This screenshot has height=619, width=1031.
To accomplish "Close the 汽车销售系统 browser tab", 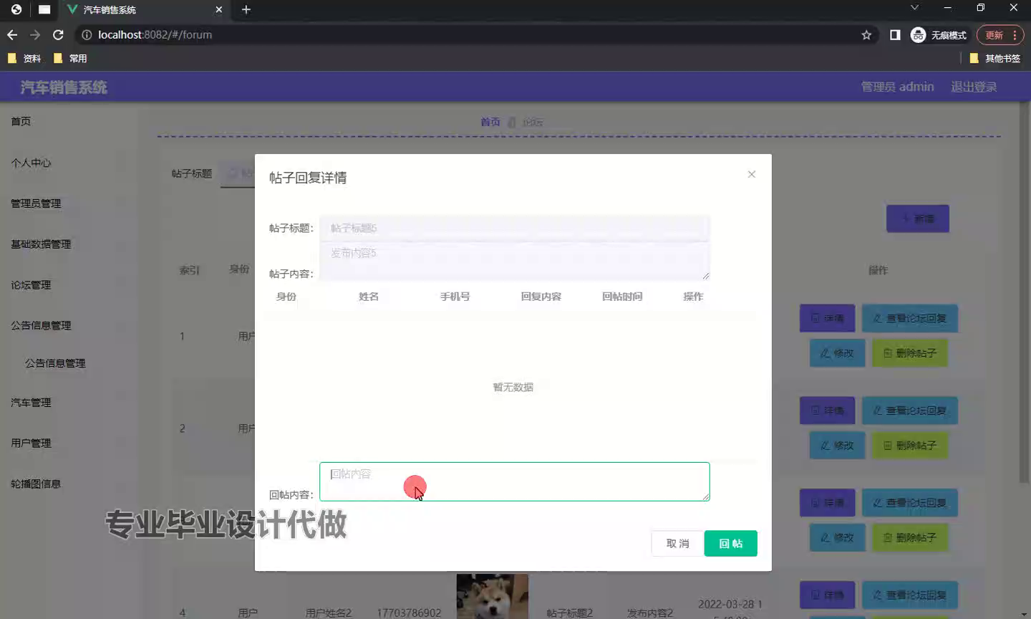I will click(219, 9).
